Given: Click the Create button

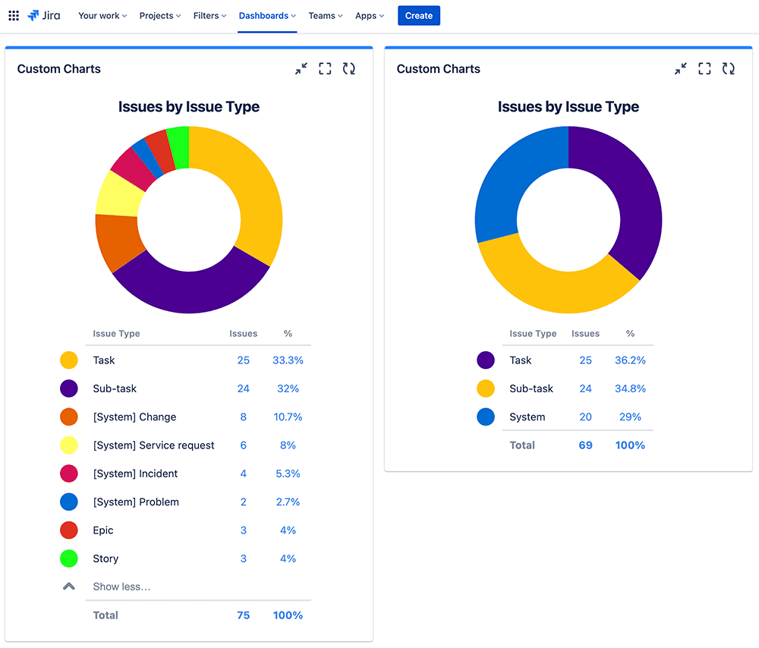Looking at the screenshot, I should pyautogui.click(x=419, y=15).
